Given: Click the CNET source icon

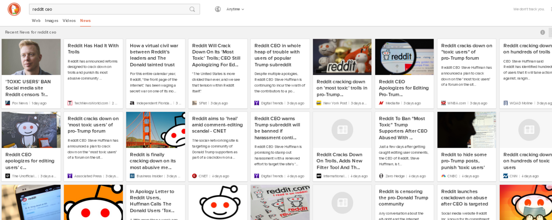Looking at the screenshot, I should click(x=194, y=176).
